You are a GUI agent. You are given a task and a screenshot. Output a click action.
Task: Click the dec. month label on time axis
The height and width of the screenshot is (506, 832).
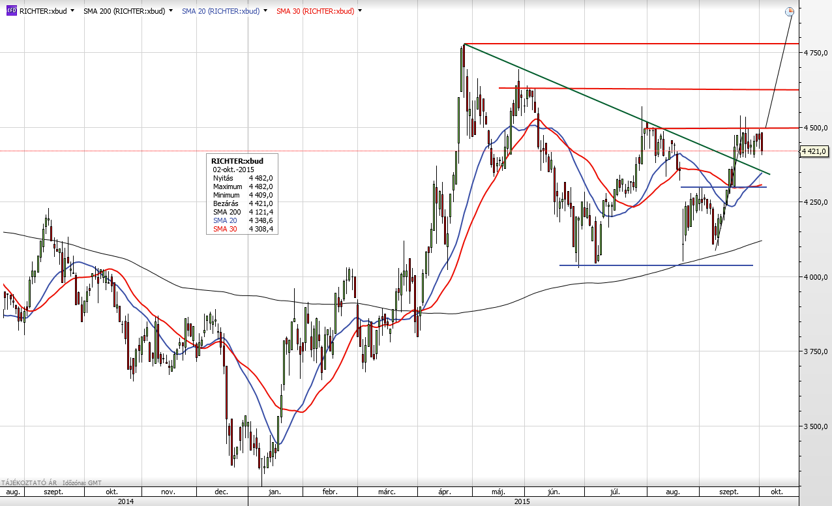(220, 492)
